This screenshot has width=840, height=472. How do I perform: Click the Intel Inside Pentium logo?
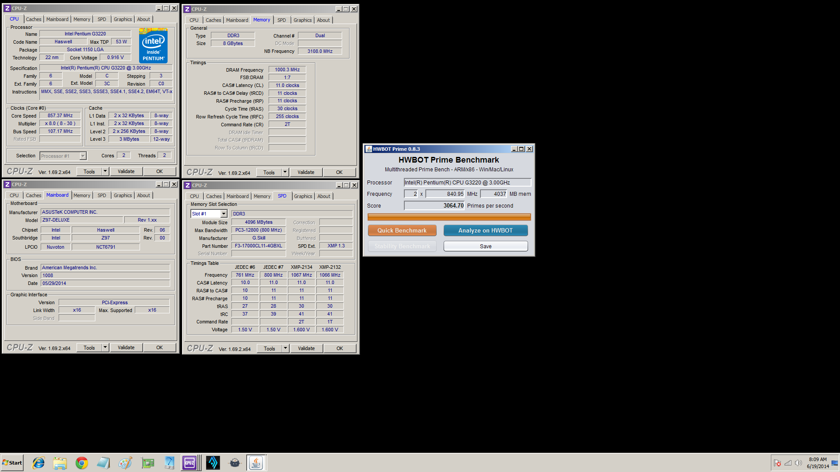click(x=153, y=46)
